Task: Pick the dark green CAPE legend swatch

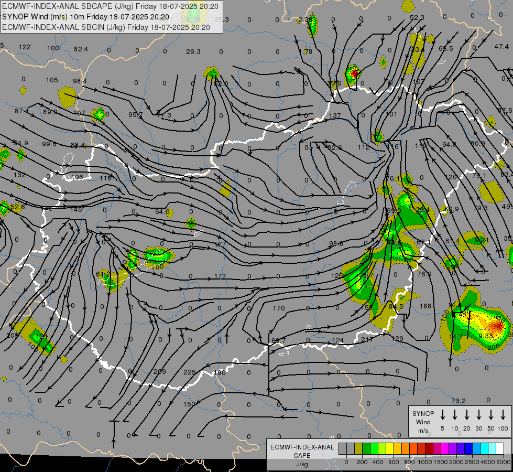Action: (366, 449)
